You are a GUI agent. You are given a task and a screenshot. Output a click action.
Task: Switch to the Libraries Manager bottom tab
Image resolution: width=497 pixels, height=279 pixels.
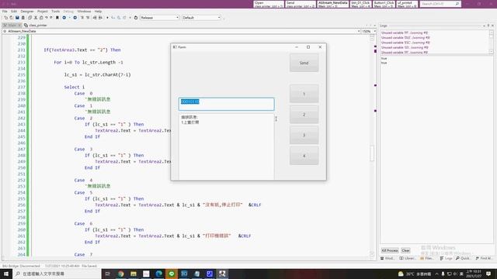coord(407,258)
